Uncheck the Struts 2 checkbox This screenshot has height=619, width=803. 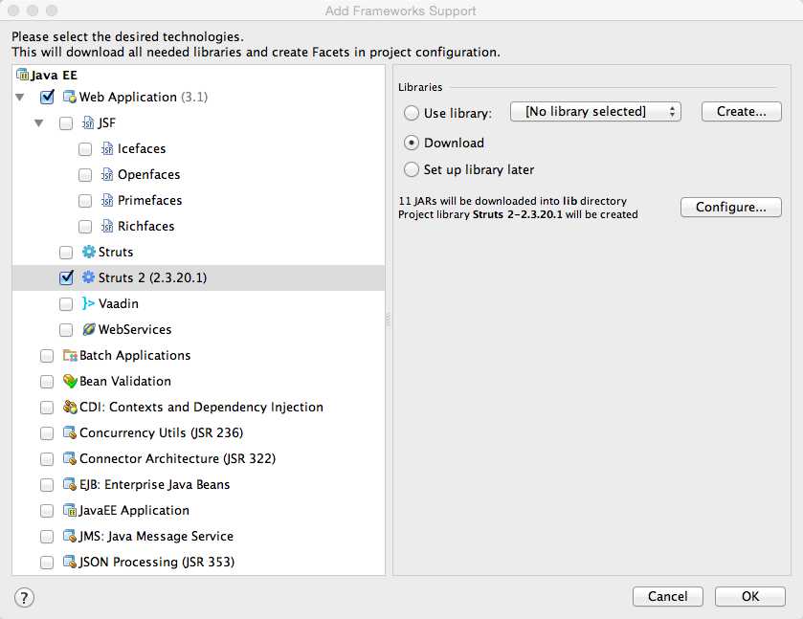(x=67, y=277)
